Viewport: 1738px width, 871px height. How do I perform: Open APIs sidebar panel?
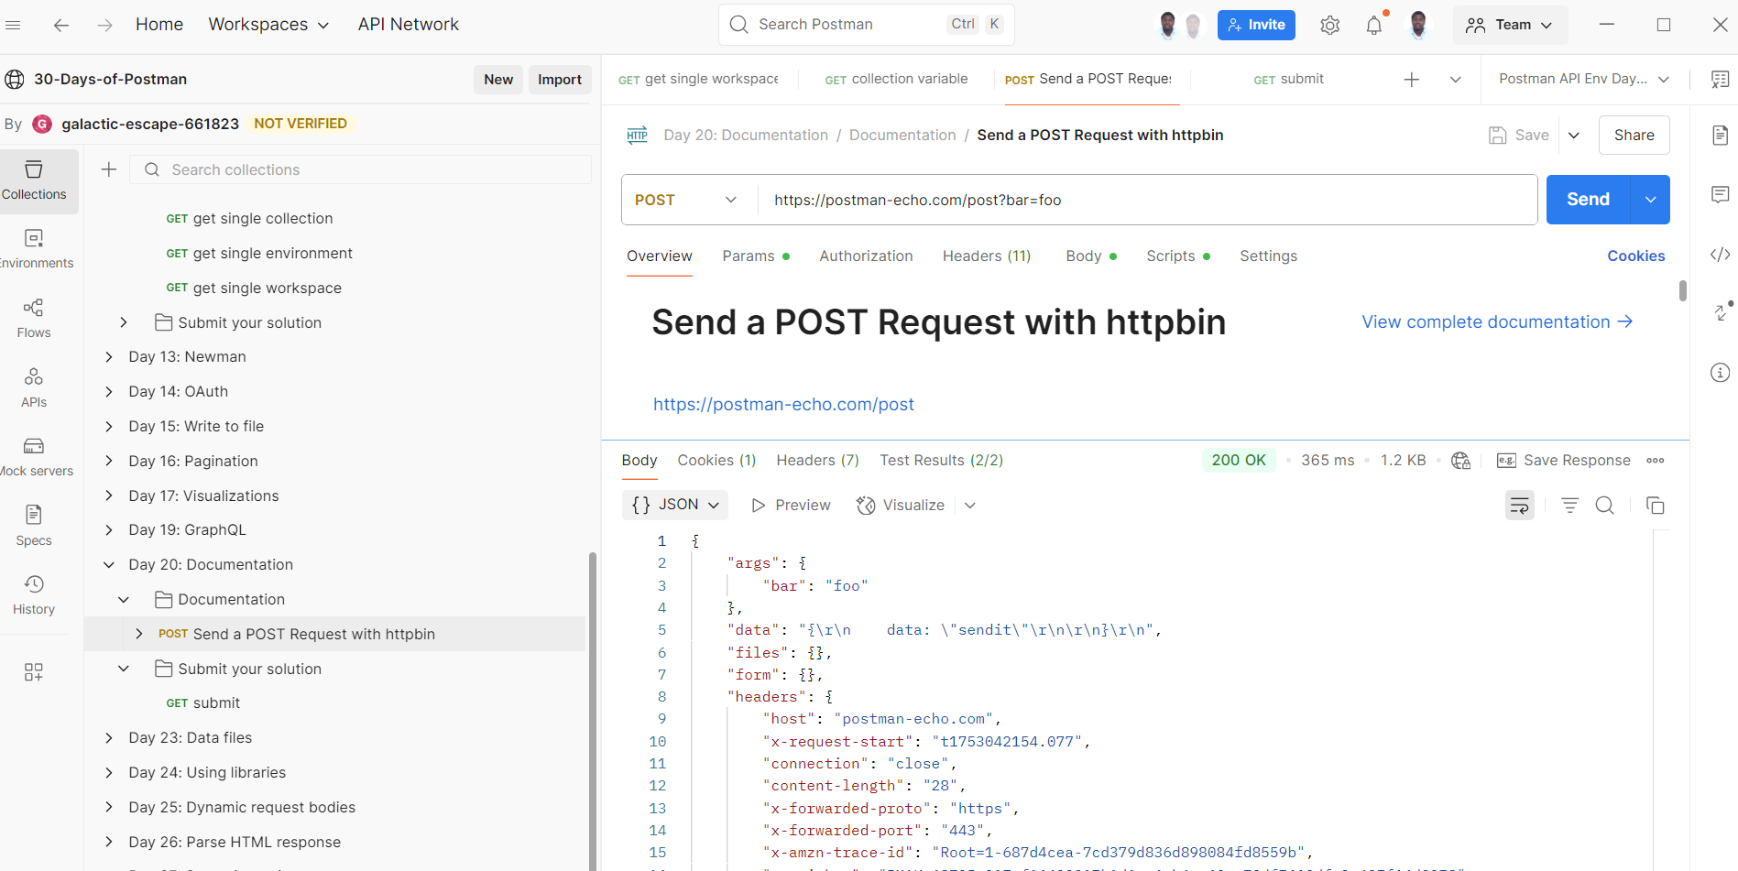(x=34, y=388)
